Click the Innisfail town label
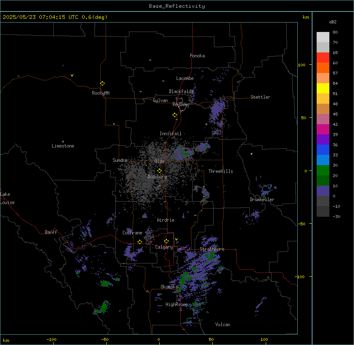Viewport: 354px width, 345px height. pyautogui.click(x=170, y=134)
